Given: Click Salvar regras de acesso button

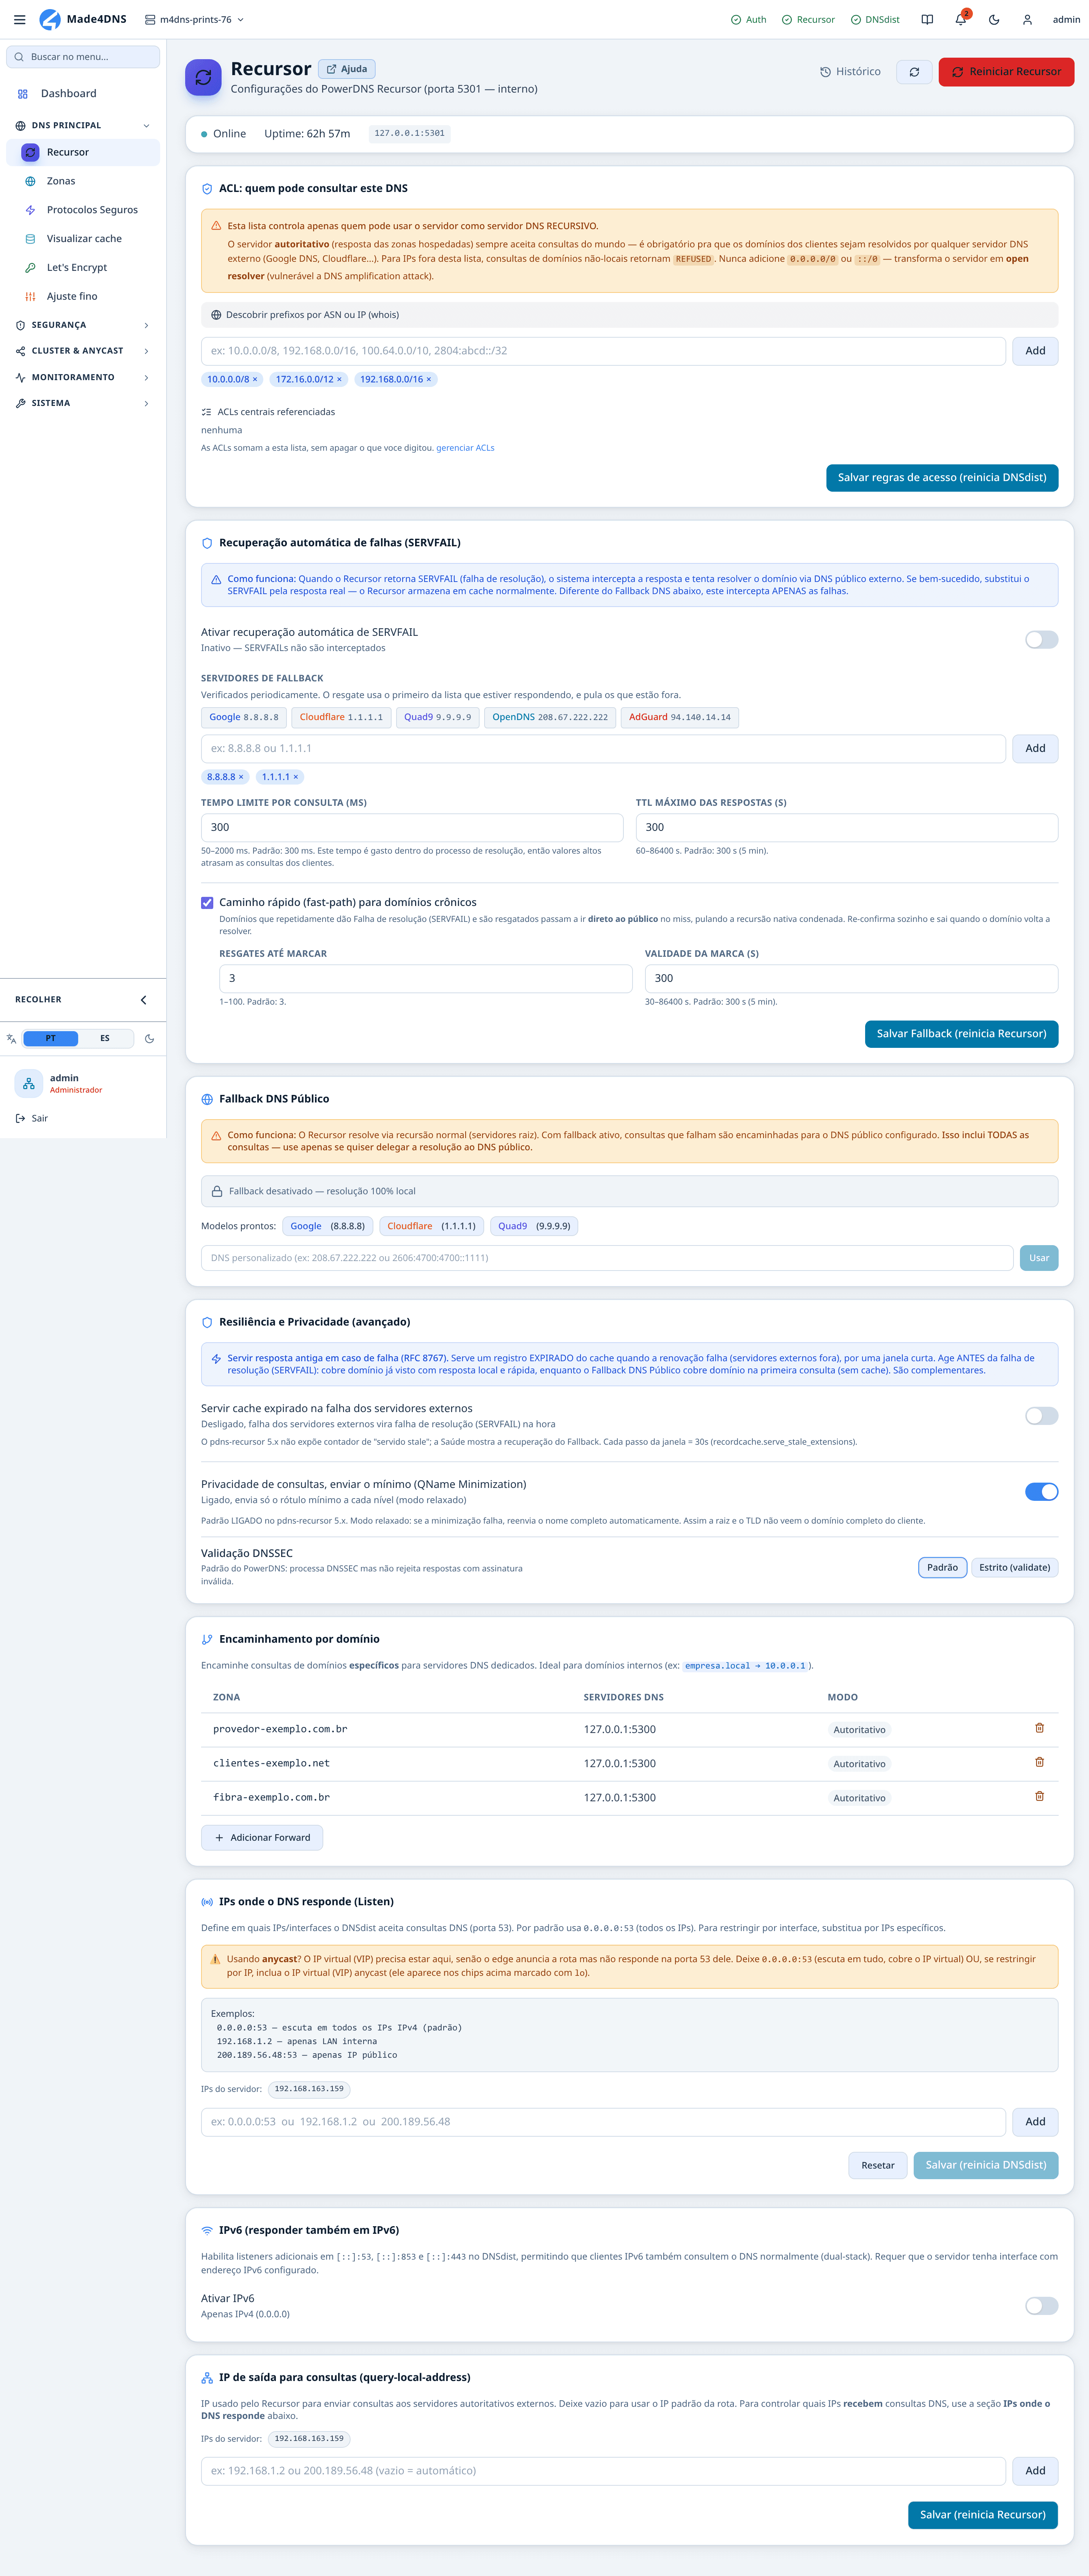Looking at the screenshot, I should point(942,478).
